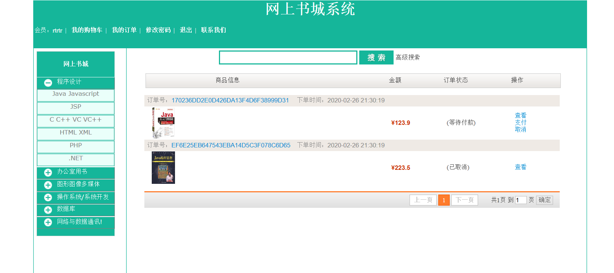
Task: Click the 确定 confirm page jump button
Action: (545, 200)
